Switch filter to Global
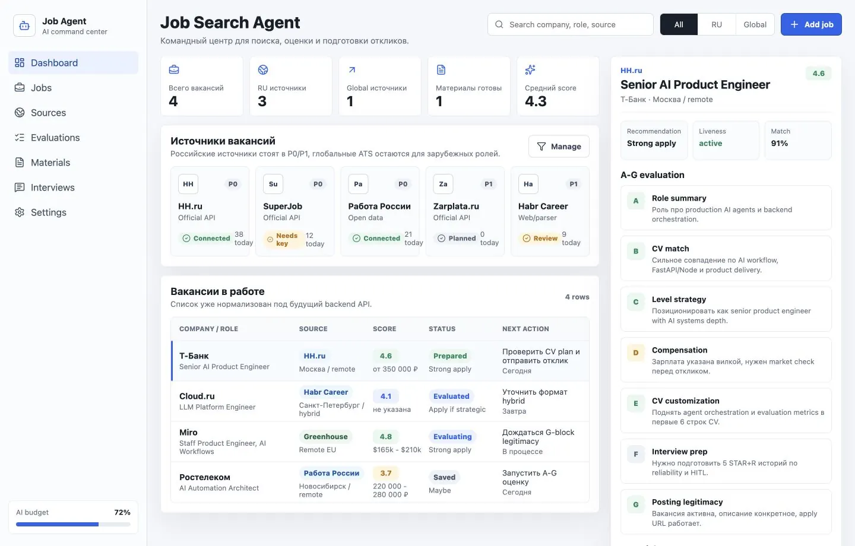The image size is (855, 546). [x=755, y=24]
